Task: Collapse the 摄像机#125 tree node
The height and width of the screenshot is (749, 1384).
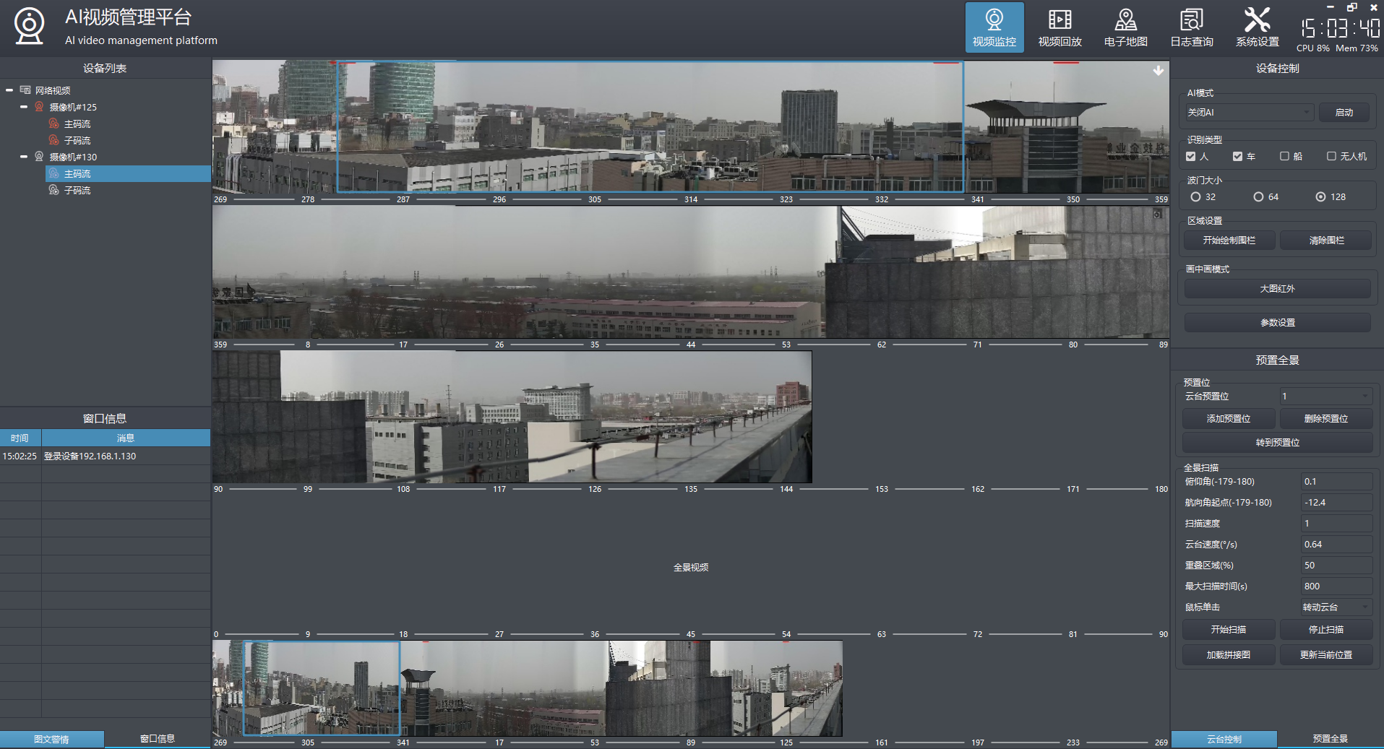Action: click(24, 107)
